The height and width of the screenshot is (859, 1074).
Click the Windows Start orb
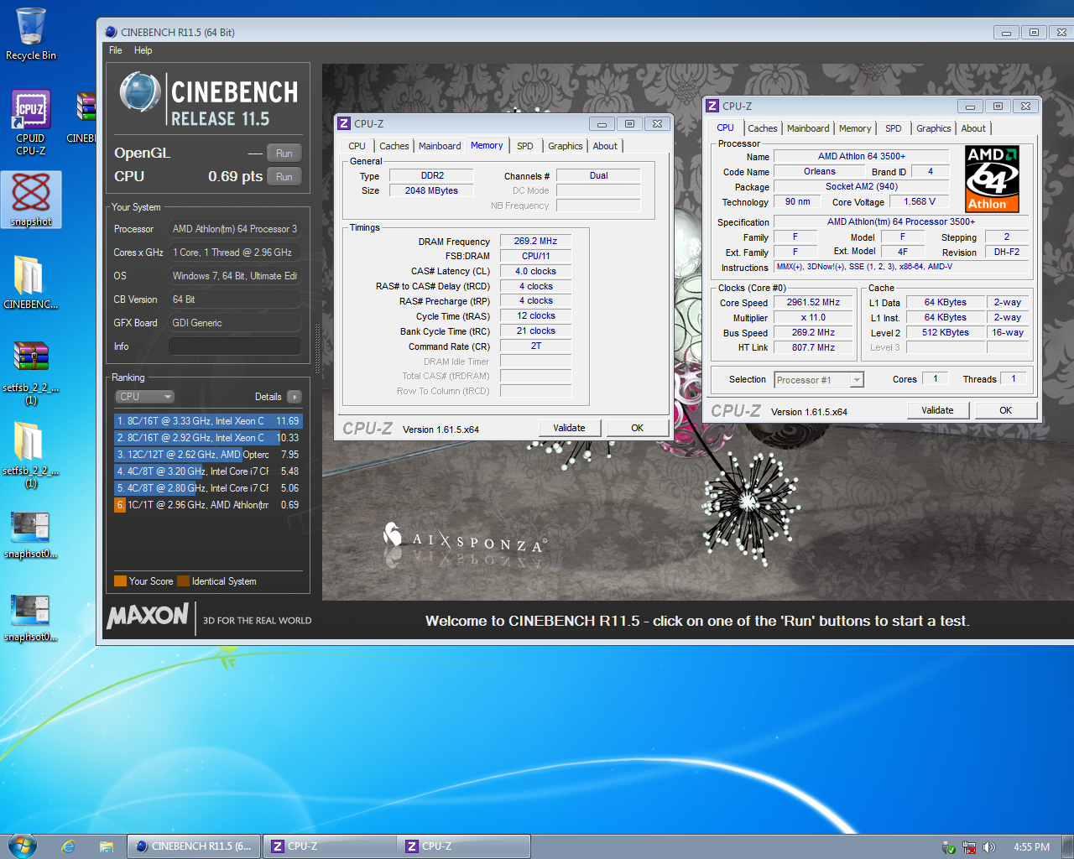(23, 846)
